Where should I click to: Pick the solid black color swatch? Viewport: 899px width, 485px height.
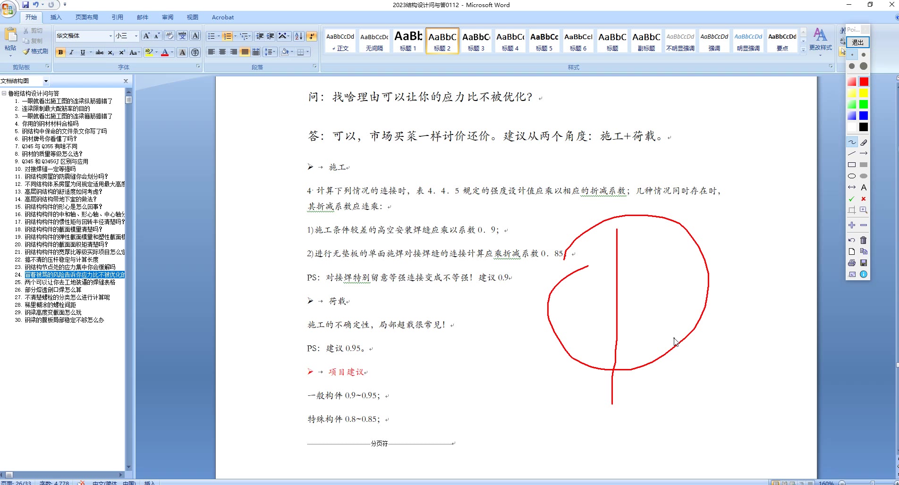(864, 127)
